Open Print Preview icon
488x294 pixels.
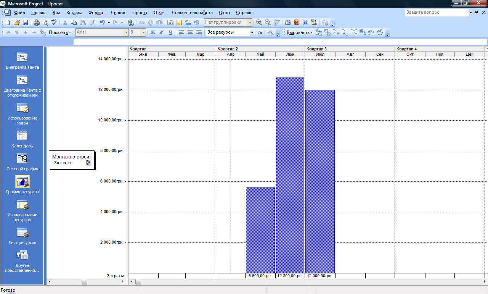tap(45, 23)
